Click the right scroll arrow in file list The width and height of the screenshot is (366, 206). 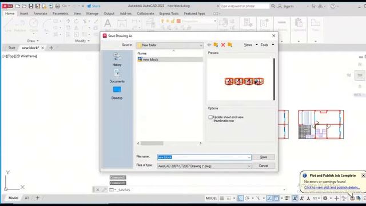tap(201, 144)
